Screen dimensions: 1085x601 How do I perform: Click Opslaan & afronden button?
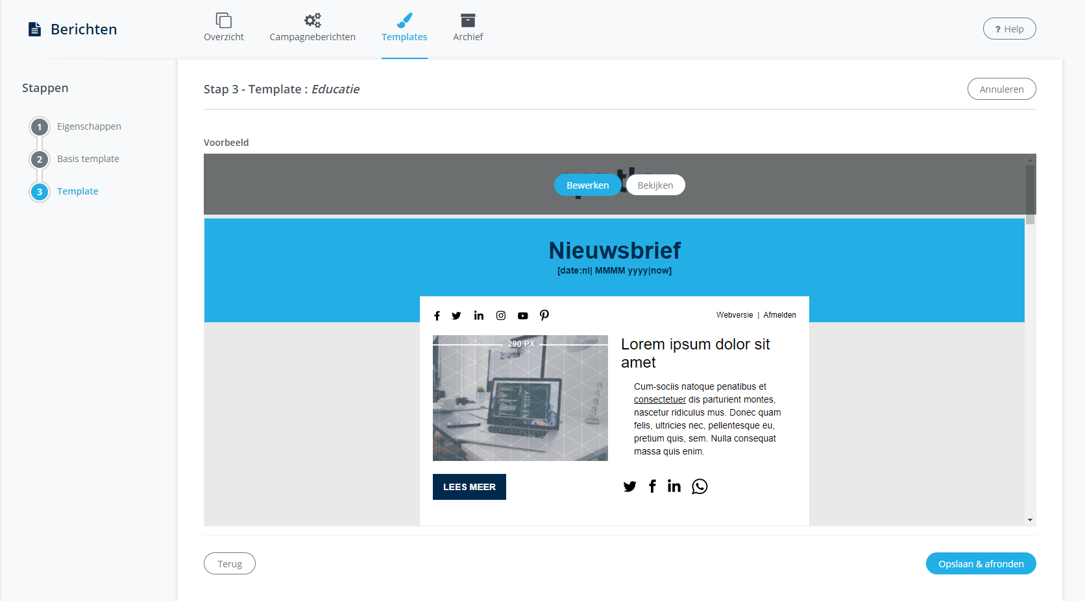click(x=981, y=563)
